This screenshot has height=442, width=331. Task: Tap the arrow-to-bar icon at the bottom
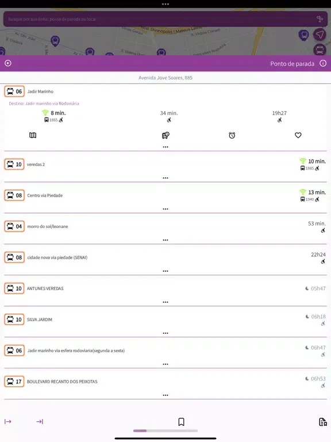click(40, 421)
